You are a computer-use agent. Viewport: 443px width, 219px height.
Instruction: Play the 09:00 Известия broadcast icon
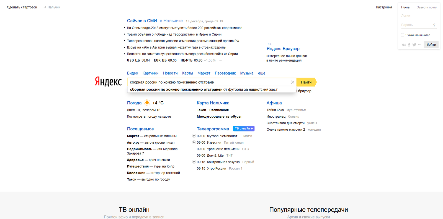[194, 142]
